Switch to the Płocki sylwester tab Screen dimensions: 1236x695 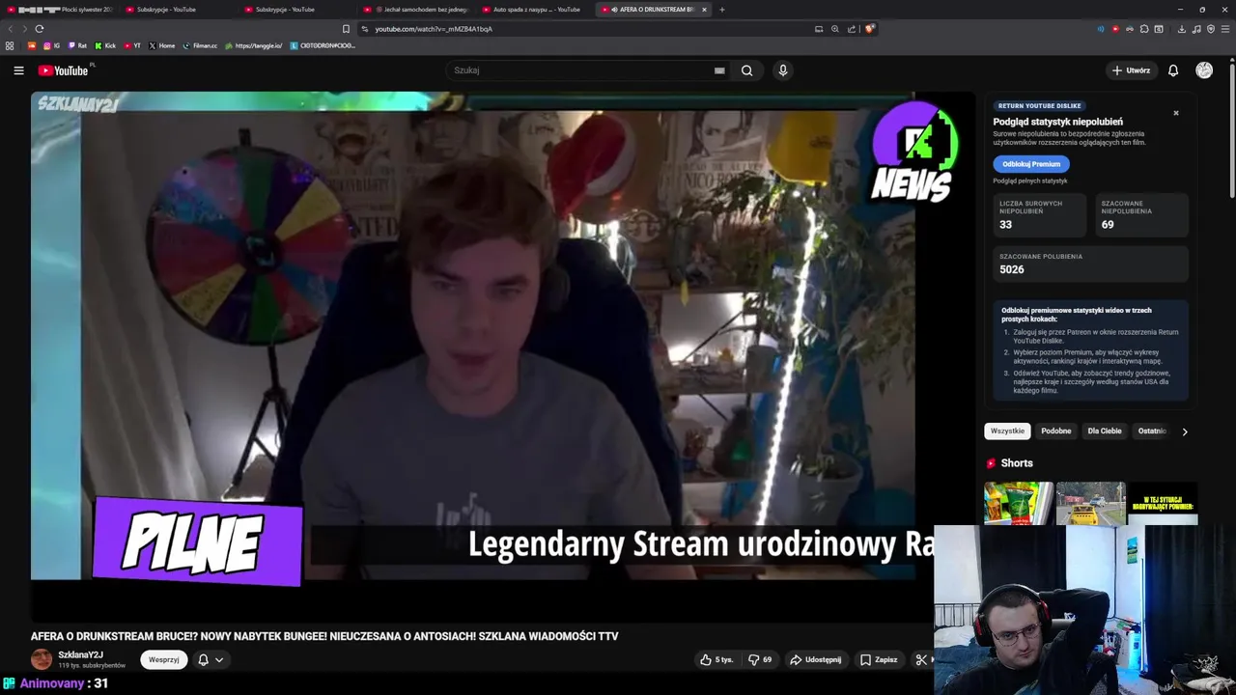[x=60, y=10]
